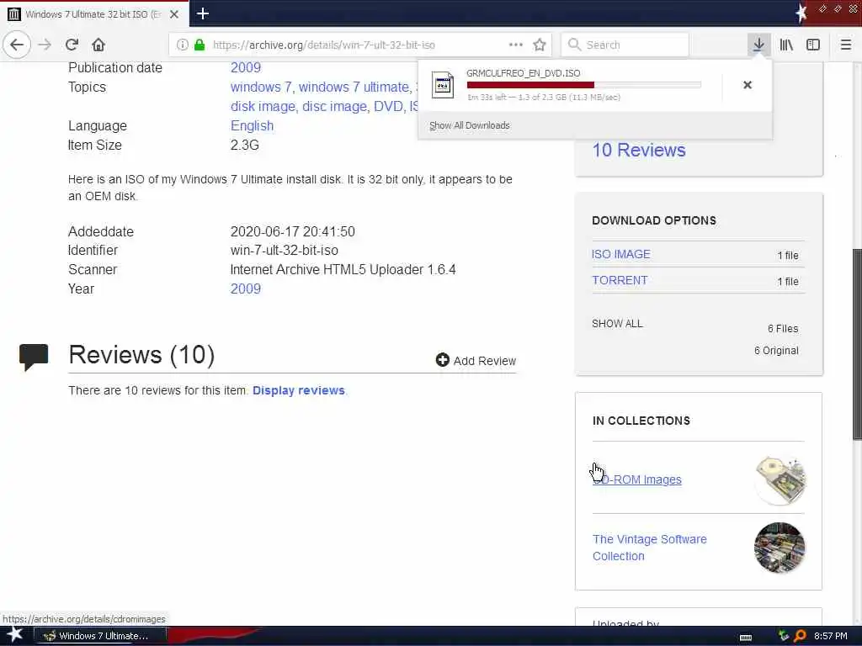Click the Addeddate value 2020-06-17 20:41:50
Image resolution: width=862 pixels, height=646 pixels.
pyautogui.click(x=292, y=232)
